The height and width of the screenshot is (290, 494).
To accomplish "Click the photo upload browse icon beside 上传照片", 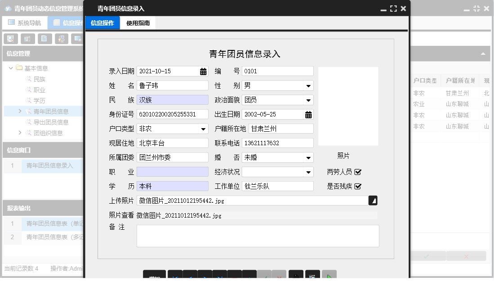I will coord(373,201).
